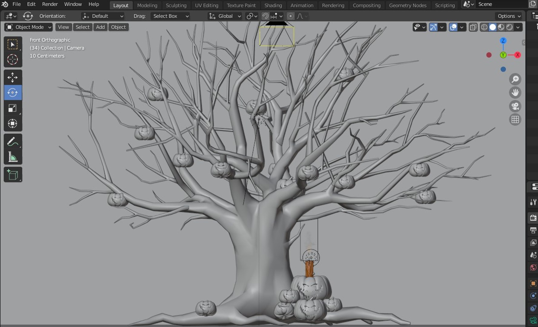Open the Object Constraints properties tab

[x=533, y=308]
